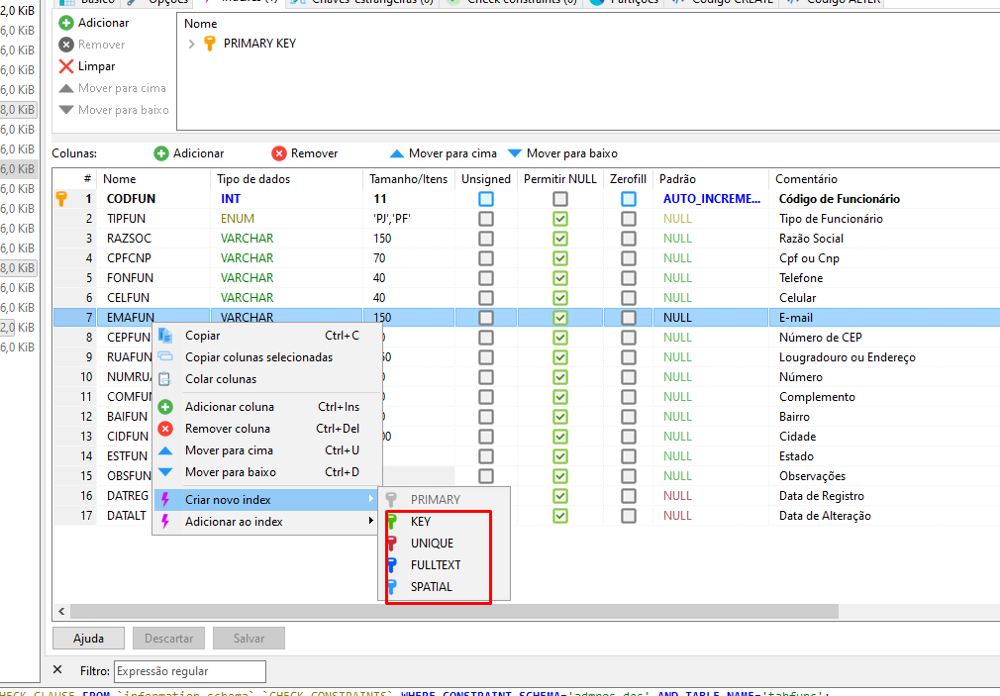Image resolution: width=1000 pixels, height=696 pixels.
Task: Uncheck Permitir NULL for RAZSOC
Action: [560, 239]
